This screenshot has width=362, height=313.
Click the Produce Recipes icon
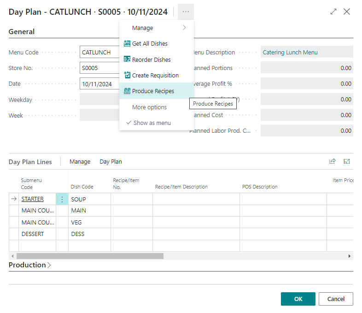click(127, 91)
